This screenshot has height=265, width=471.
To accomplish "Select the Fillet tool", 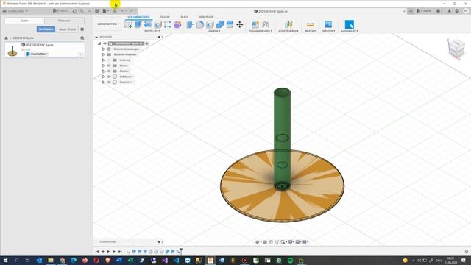I will tap(200, 24).
